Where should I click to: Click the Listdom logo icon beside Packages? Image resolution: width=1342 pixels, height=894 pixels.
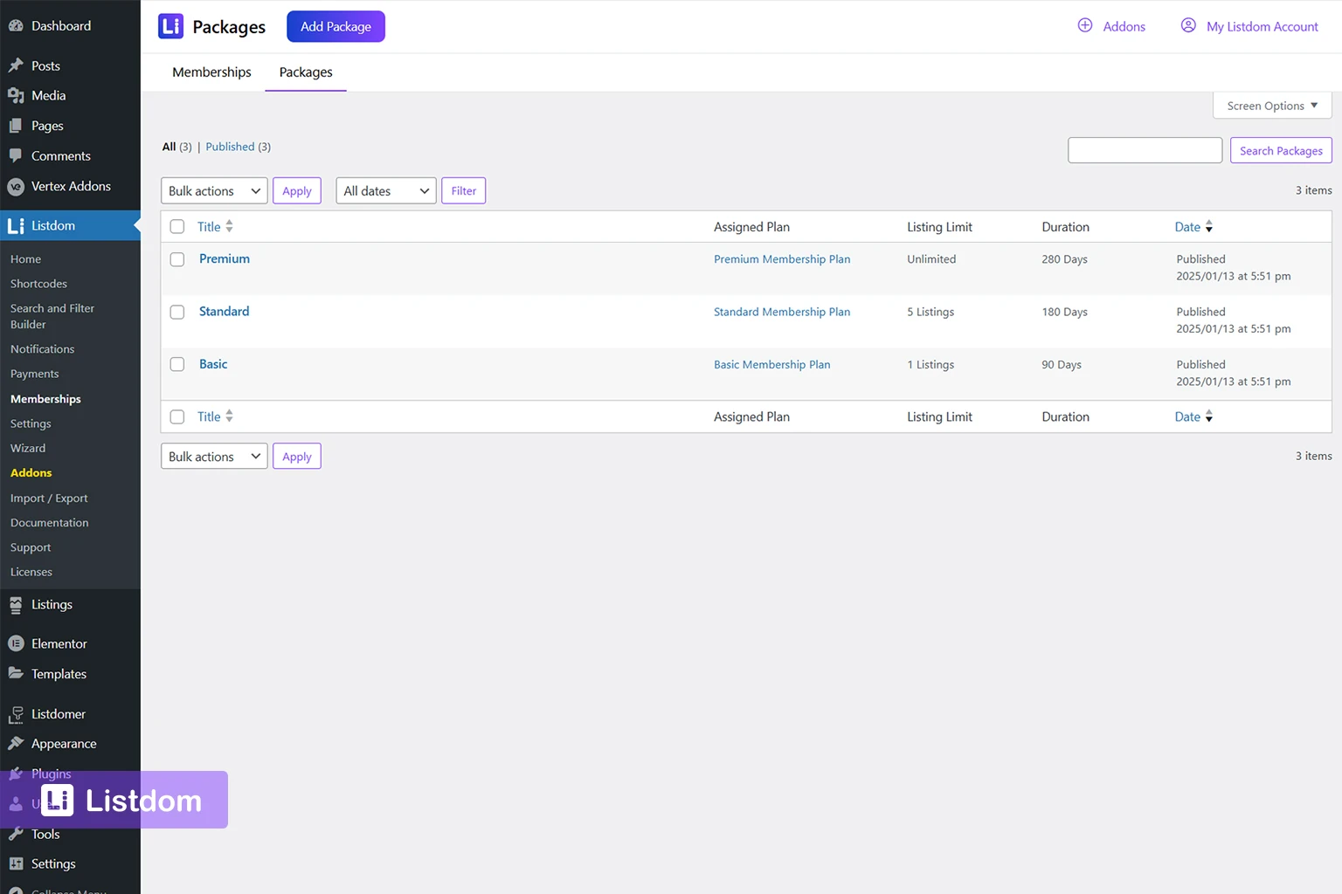click(x=170, y=26)
